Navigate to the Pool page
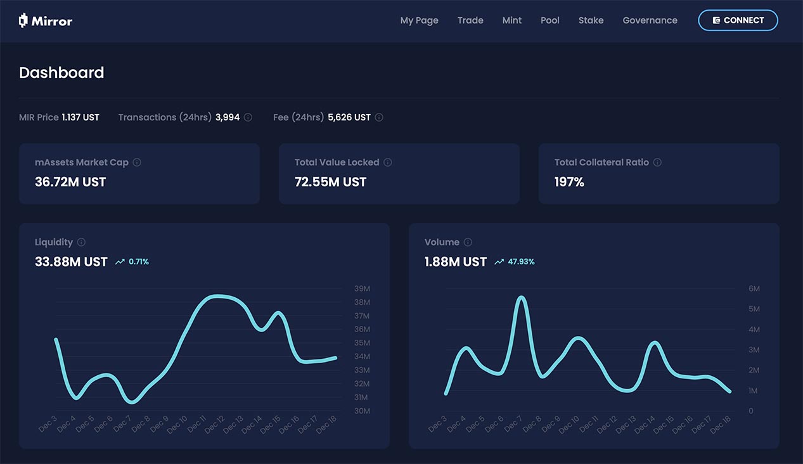The width and height of the screenshot is (803, 464). [549, 20]
